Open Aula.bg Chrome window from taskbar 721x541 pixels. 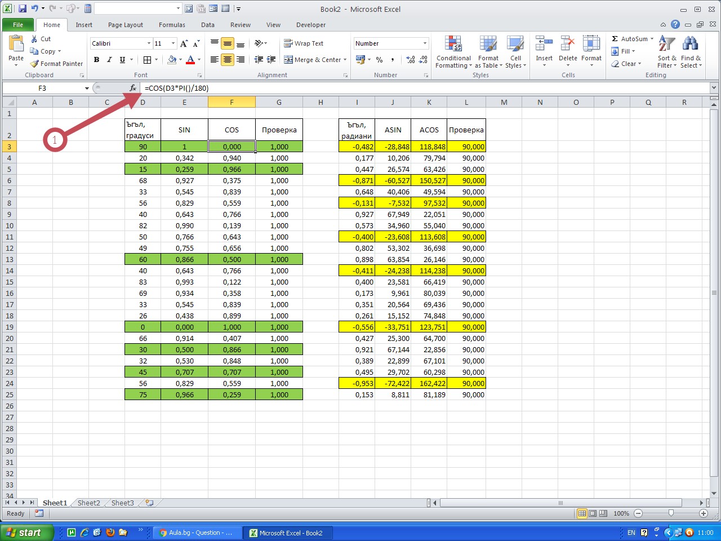coord(197,533)
